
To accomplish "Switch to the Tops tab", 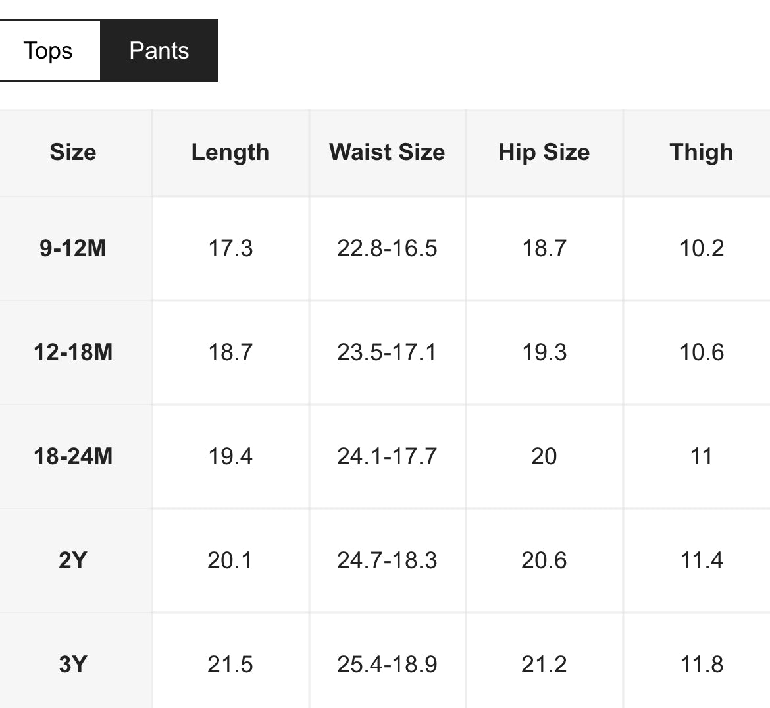I will click(x=48, y=51).
